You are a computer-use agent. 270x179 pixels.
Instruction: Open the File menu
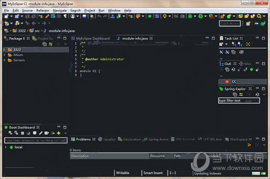pyautogui.click(x=6, y=10)
